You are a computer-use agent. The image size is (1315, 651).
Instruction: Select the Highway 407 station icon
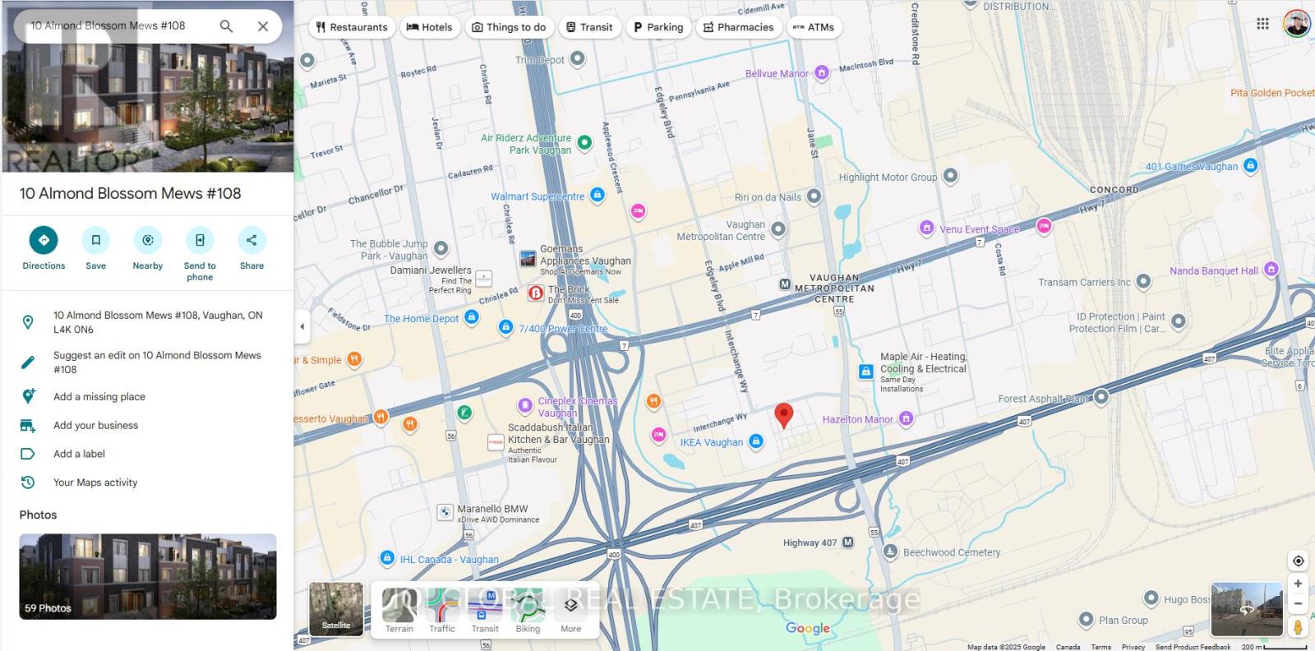tap(848, 542)
